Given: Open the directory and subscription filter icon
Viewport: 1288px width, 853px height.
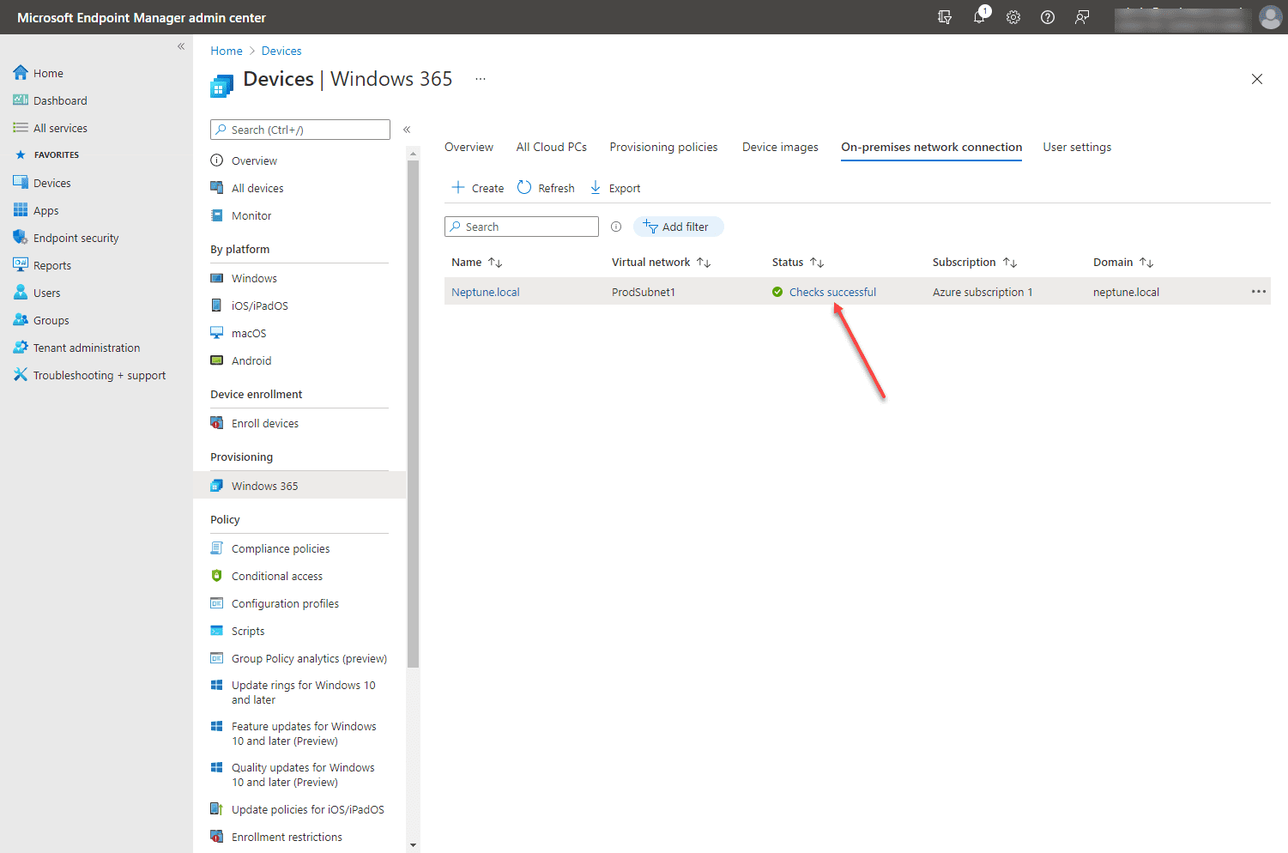Looking at the screenshot, I should pos(945,17).
